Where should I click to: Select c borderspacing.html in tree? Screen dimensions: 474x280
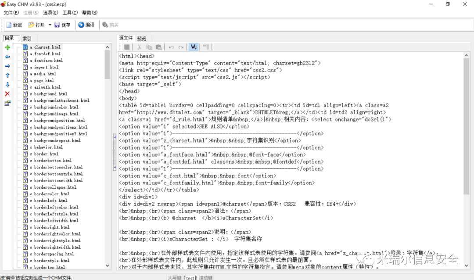coord(52,254)
